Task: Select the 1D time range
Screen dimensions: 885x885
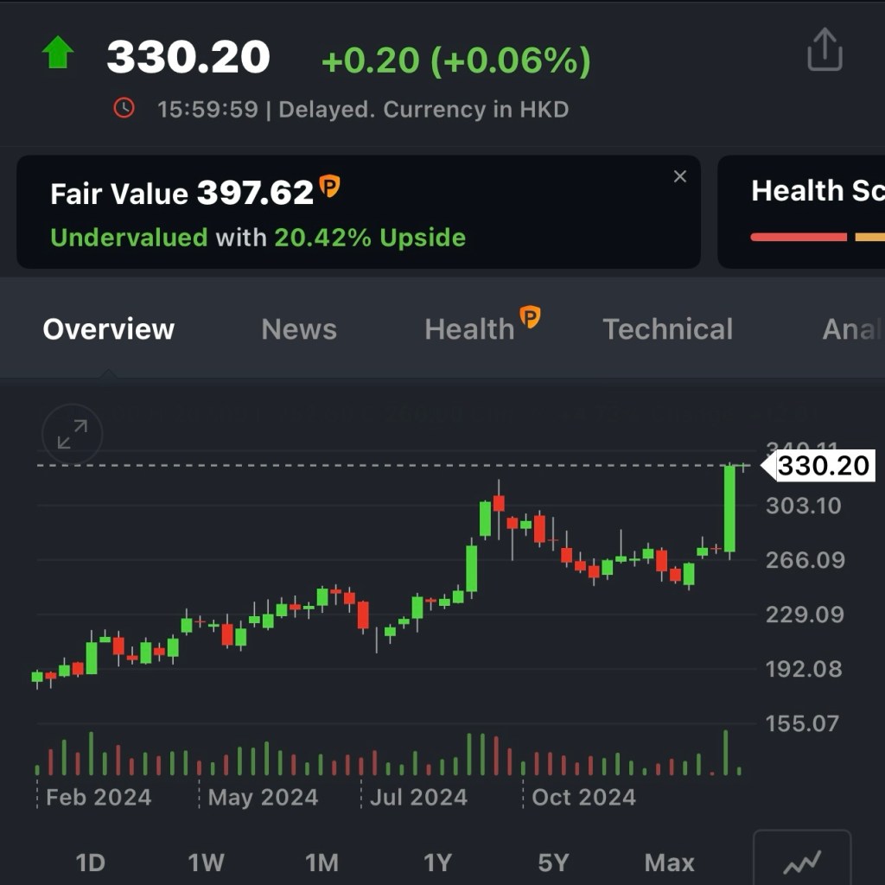Action: click(x=90, y=862)
